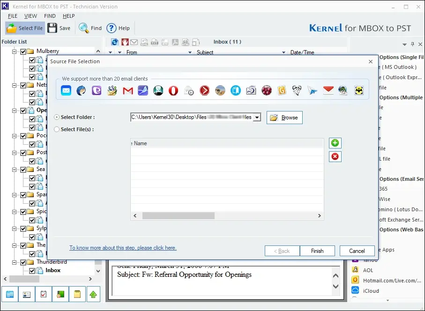This screenshot has height=311, width=425.
Task: Open the From column filter dropdown
Action: pyautogui.click(x=190, y=52)
